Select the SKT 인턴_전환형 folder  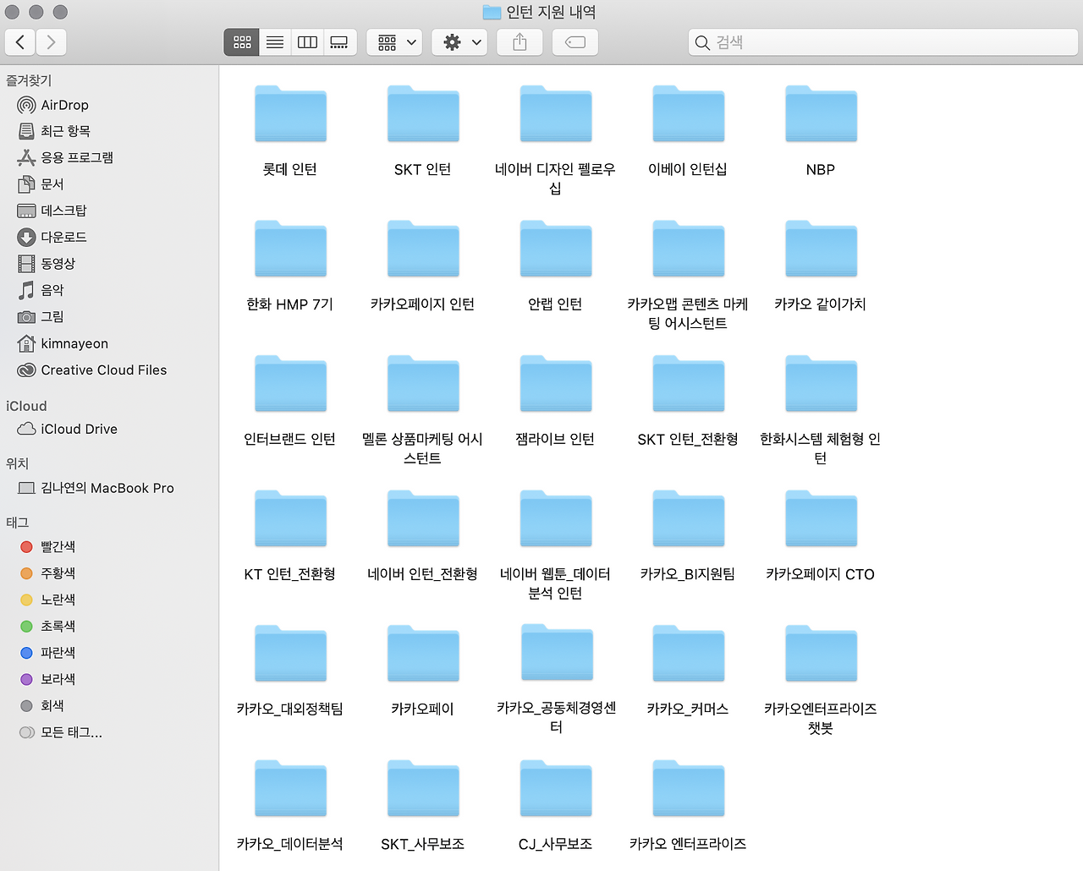tap(688, 401)
